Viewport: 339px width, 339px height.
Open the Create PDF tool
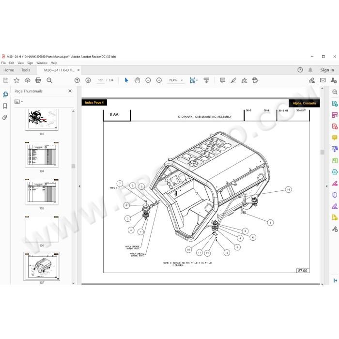coord(335,126)
